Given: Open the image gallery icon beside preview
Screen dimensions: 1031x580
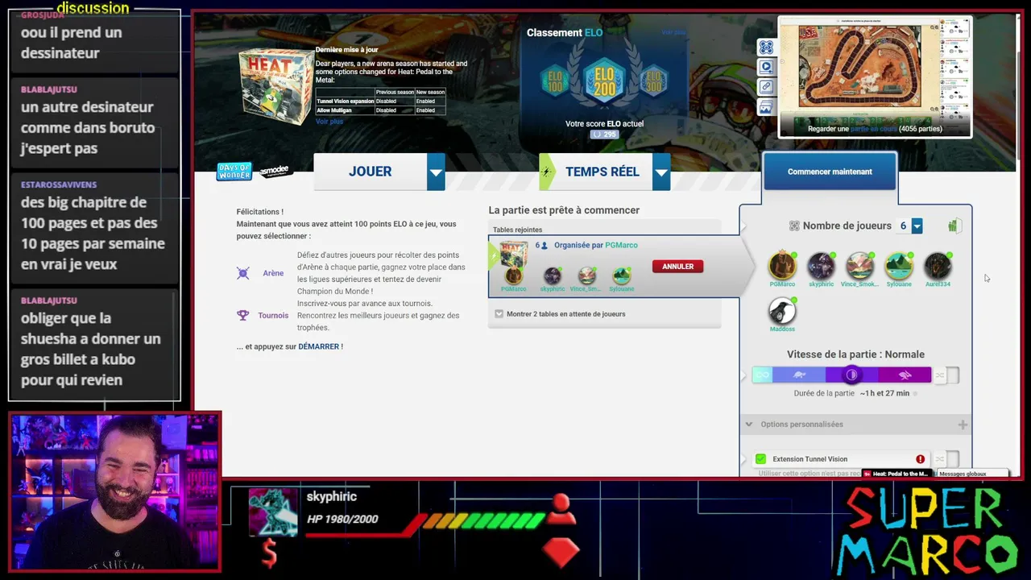Looking at the screenshot, I should (x=766, y=107).
